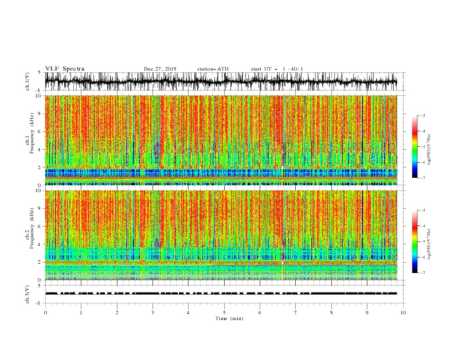
Task: Click the ch.2 spectrogram color scale bar
Action: [414, 241]
